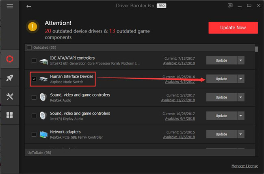Click the Intel Display Audio speaker icon

point(43,116)
